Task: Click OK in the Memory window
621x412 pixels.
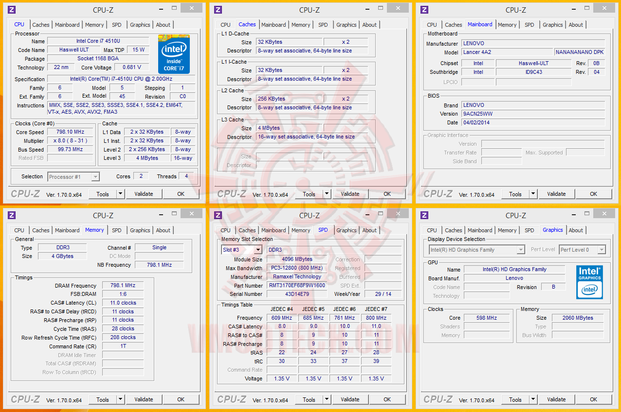Action: click(181, 399)
